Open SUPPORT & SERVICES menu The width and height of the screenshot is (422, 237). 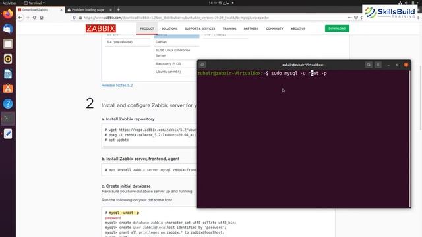pyautogui.click(x=200, y=28)
